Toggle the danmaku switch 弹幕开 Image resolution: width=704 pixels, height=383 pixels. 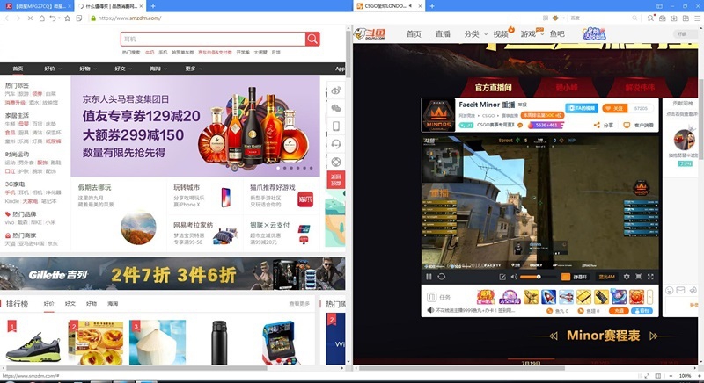tap(575, 277)
